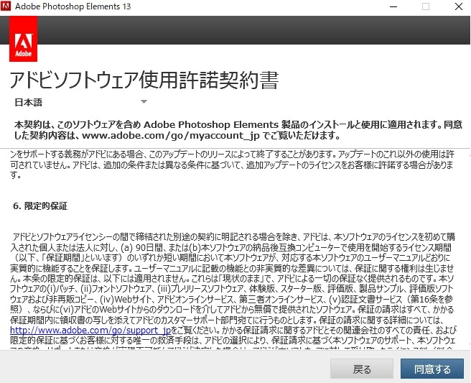Open the 日本語 language dropdown

(80, 102)
